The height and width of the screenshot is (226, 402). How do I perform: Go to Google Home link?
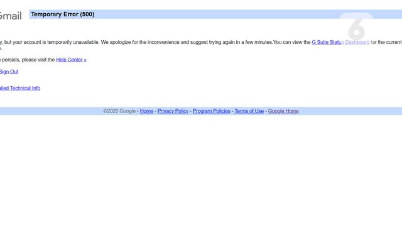point(283,111)
